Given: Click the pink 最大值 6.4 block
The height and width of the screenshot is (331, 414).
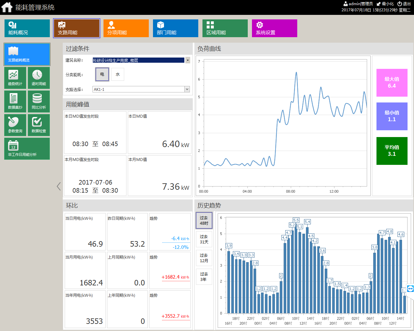Looking at the screenshot, I should [392, 83].
